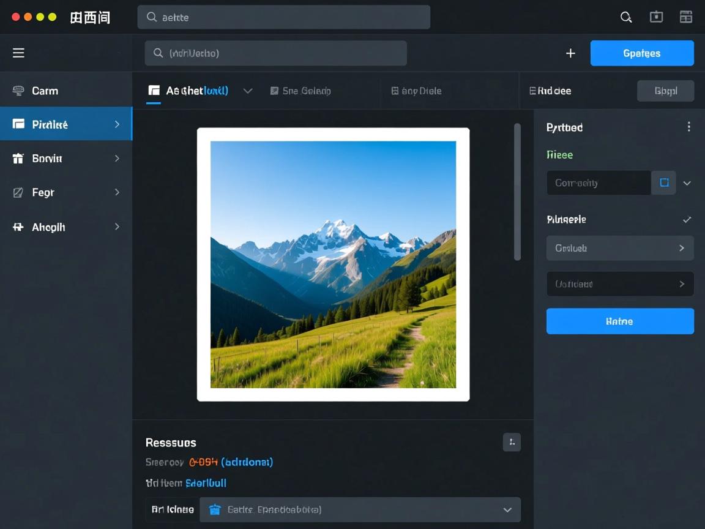705x529 pixels.
Task: Expand the Bonvin sidebar item
Action: (117, 159)
